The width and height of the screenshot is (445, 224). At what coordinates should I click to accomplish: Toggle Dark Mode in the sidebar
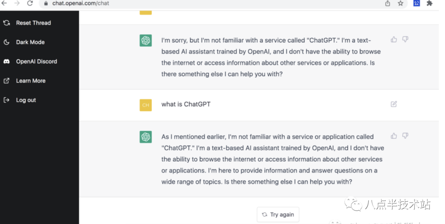[30, 42]
